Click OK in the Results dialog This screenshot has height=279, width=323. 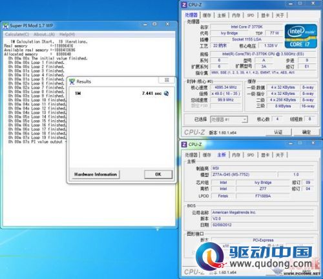point(158,174)
